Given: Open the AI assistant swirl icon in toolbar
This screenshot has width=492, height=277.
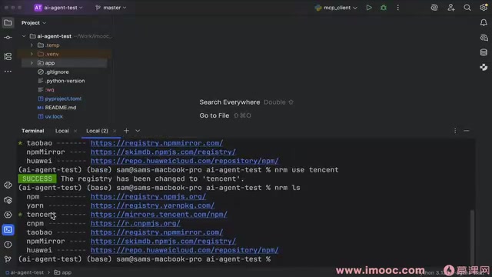Looking at the screenshot, I should [434, 8].
